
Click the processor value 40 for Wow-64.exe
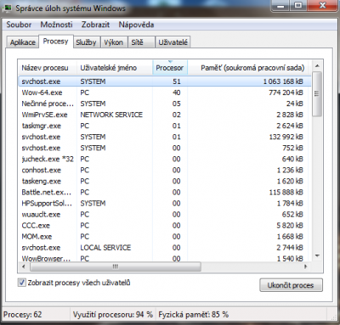[177, 92]
